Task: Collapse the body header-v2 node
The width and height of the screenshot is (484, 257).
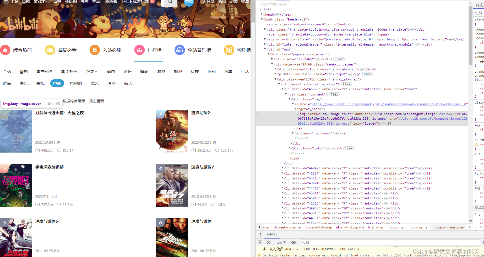Action: pyautogui.click(x=262, y=19)
